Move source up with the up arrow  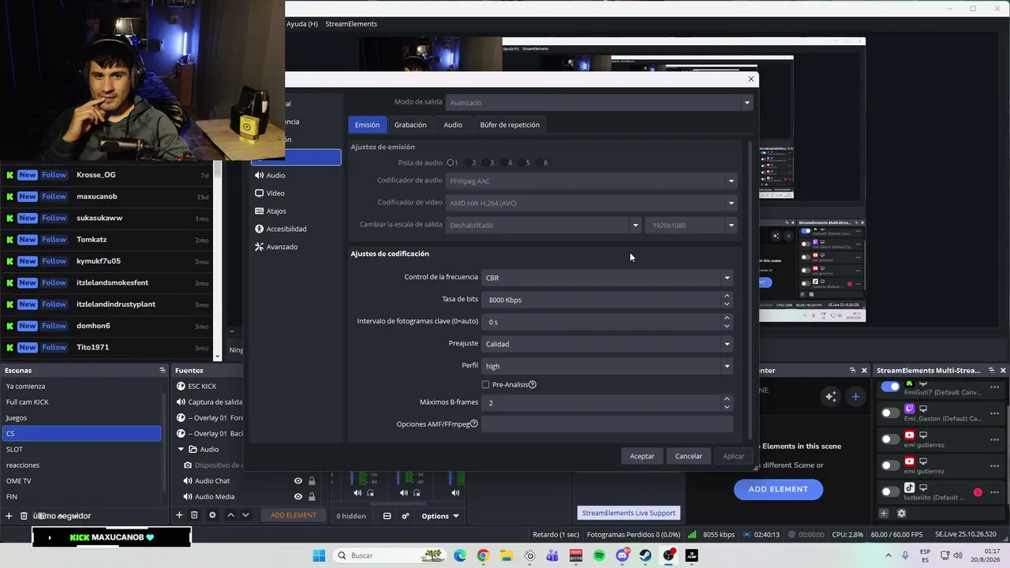tap(230, 515)
